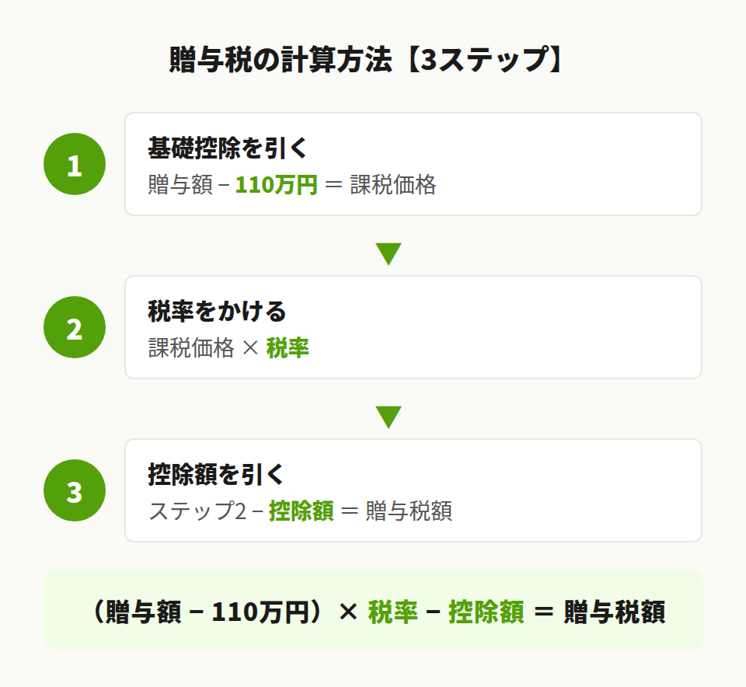
Task: Click 課税価格 after the equals sign in step 1
Action: 393,185
